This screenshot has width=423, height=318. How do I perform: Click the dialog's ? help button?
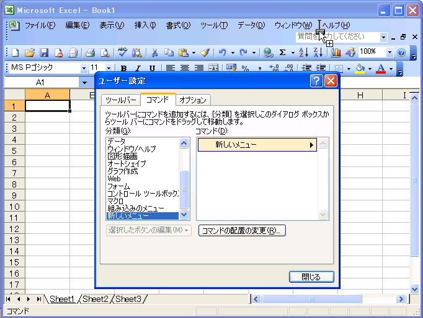pos(316,80)
